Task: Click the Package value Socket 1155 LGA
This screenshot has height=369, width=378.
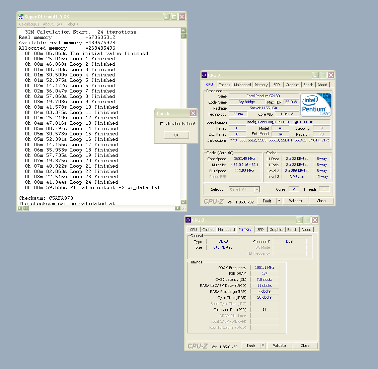Action: tap(263, 108)
